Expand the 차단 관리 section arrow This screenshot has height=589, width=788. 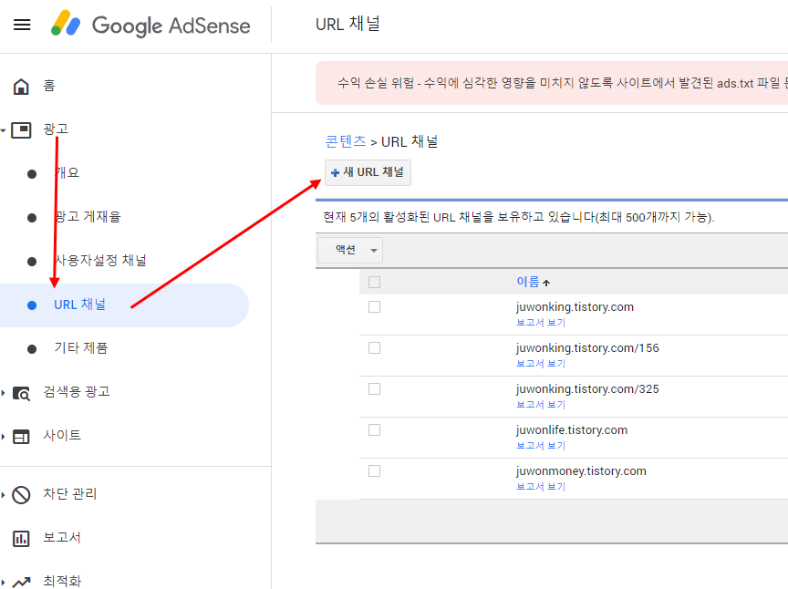(x=4, y=495)
